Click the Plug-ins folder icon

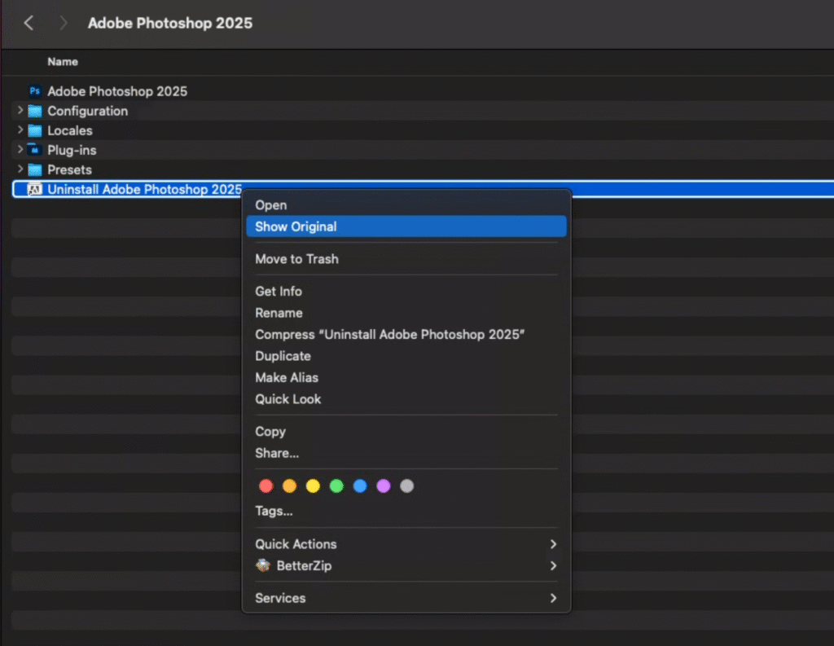coord(34,150)
